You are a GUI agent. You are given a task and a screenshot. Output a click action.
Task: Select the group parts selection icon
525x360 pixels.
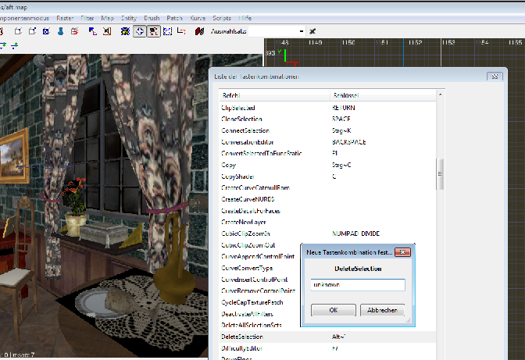(x=75, y=31)
